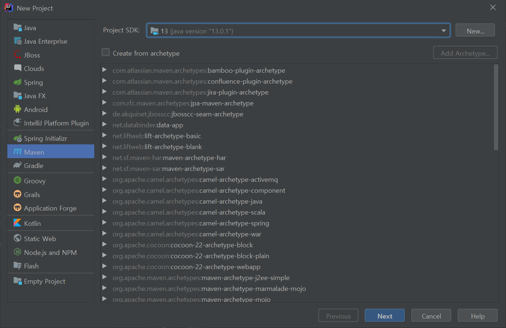Click the Flash folder icon
506x328 pixels.
coord(17,265)
